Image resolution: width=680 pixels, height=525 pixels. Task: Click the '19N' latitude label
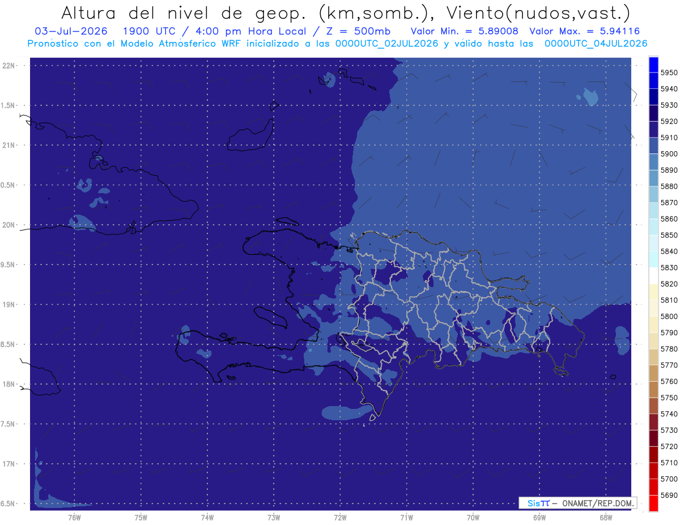point(8,305)
